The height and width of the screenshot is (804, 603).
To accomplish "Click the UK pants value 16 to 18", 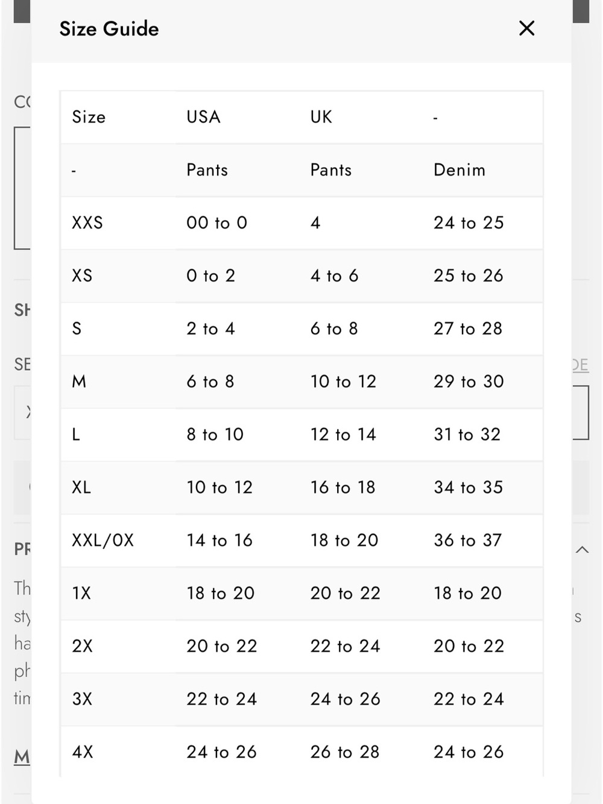I will point(343,487).
